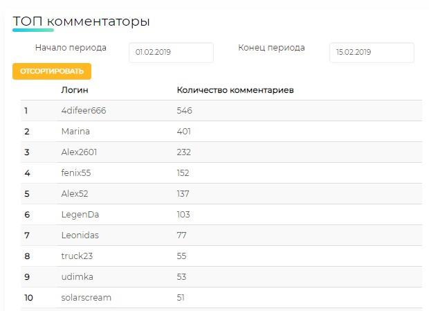This screenshot has height=311, width=429.
Task: Click the 546 comments count
Action: coord(185,111)
